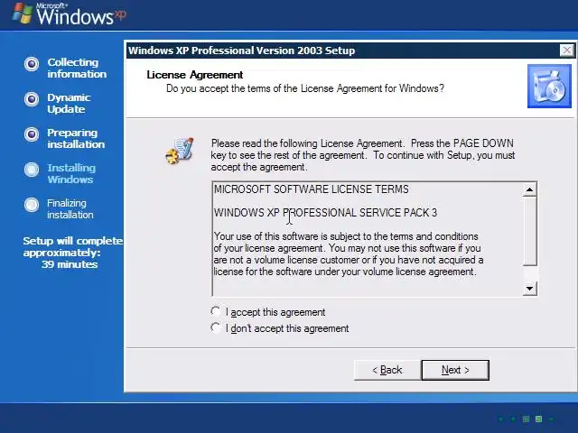Click the Windows XP logo flag
578x433 pixels.
pos(23,14)
